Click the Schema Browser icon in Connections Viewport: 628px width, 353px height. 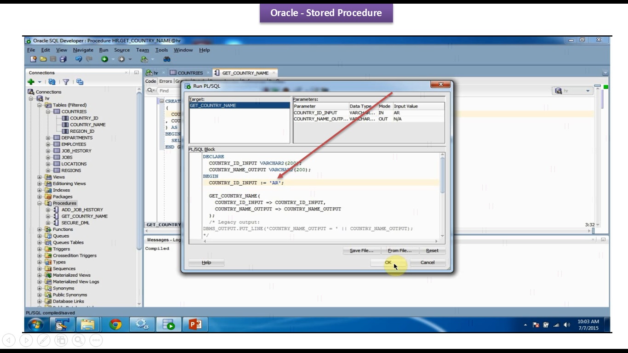[x=80, y=82]
